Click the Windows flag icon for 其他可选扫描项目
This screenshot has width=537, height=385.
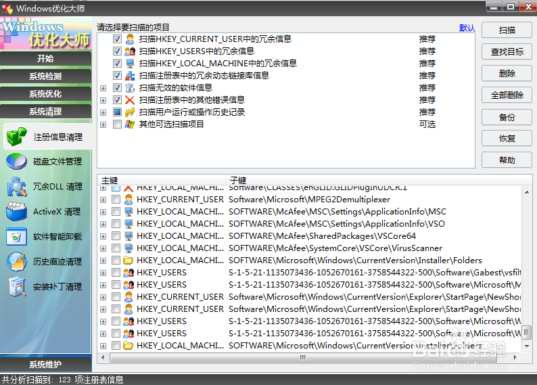(130, 124)
